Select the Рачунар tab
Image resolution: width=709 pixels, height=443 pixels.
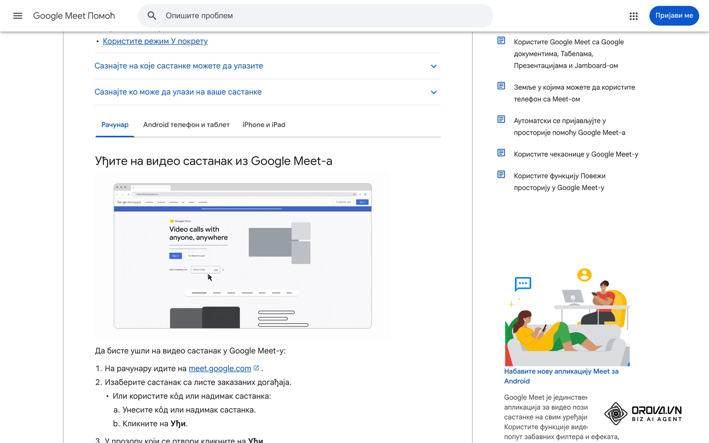[x=115, y=125]
